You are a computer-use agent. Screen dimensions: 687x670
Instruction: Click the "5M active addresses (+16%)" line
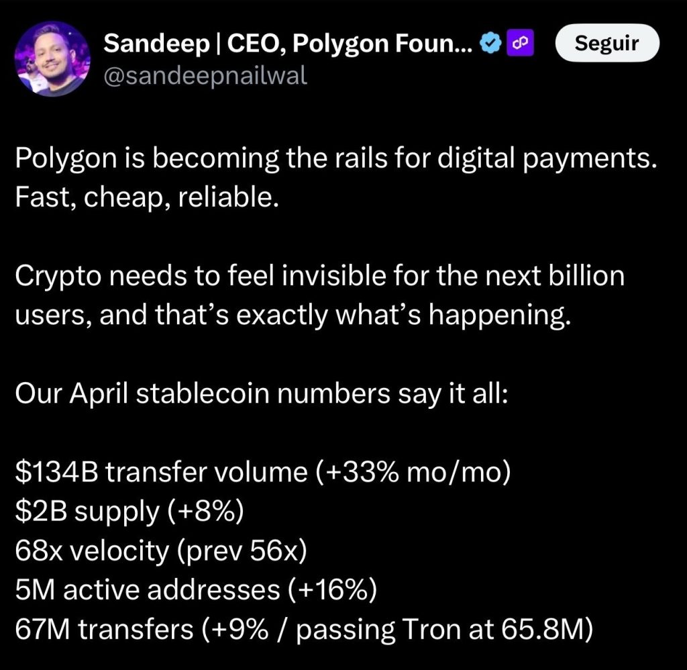(x=196, y=589)
